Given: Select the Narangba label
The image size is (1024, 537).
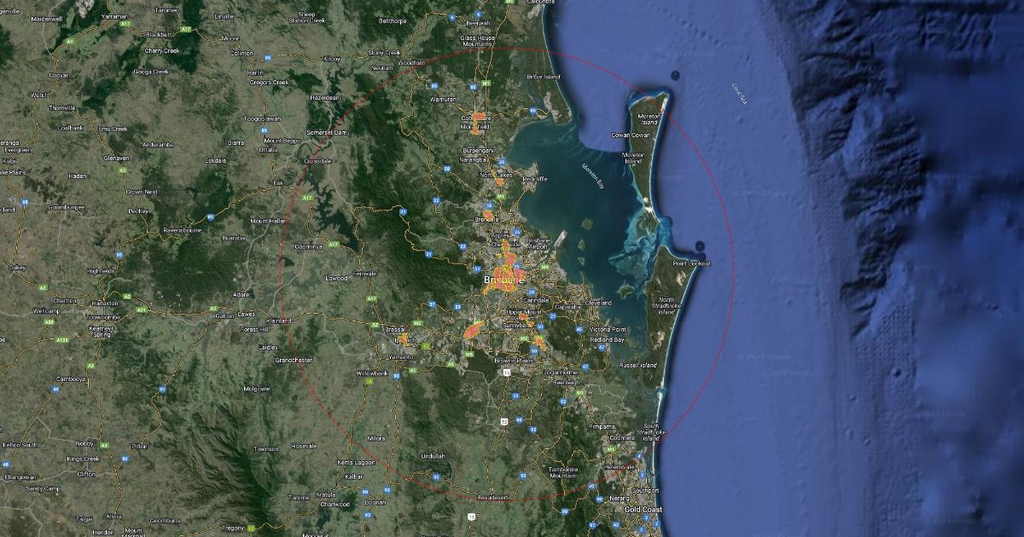Looking at the screenshot, I should 474,159.
